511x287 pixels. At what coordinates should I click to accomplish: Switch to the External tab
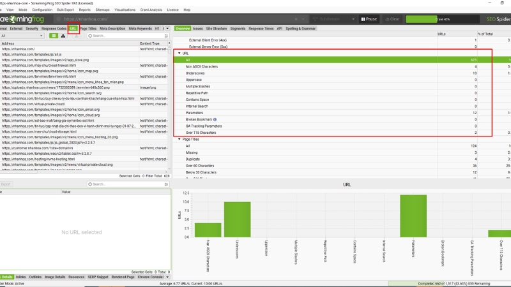coord(16,29)
